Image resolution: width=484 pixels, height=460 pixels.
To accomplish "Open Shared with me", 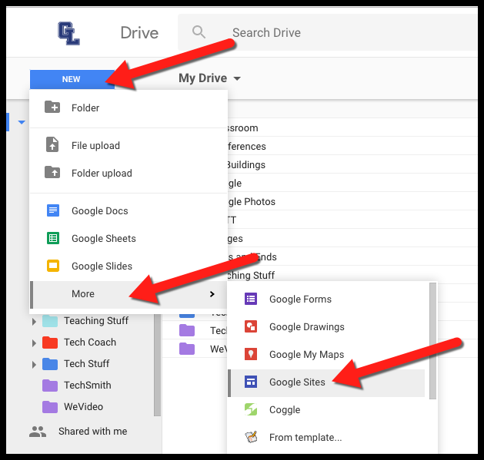I will point(92,432).
